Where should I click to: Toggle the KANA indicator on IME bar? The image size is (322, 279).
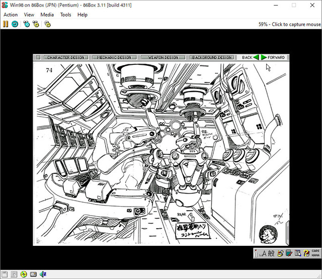tap(315, 255)
